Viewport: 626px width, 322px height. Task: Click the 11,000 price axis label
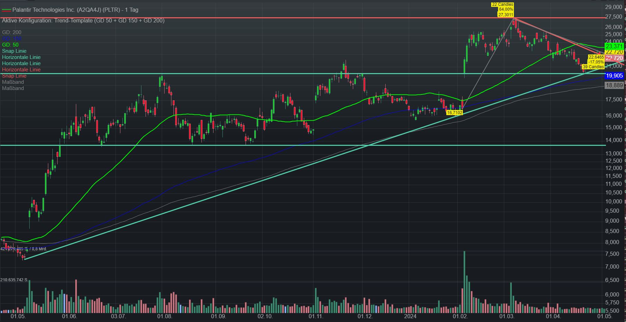(614, 184)
